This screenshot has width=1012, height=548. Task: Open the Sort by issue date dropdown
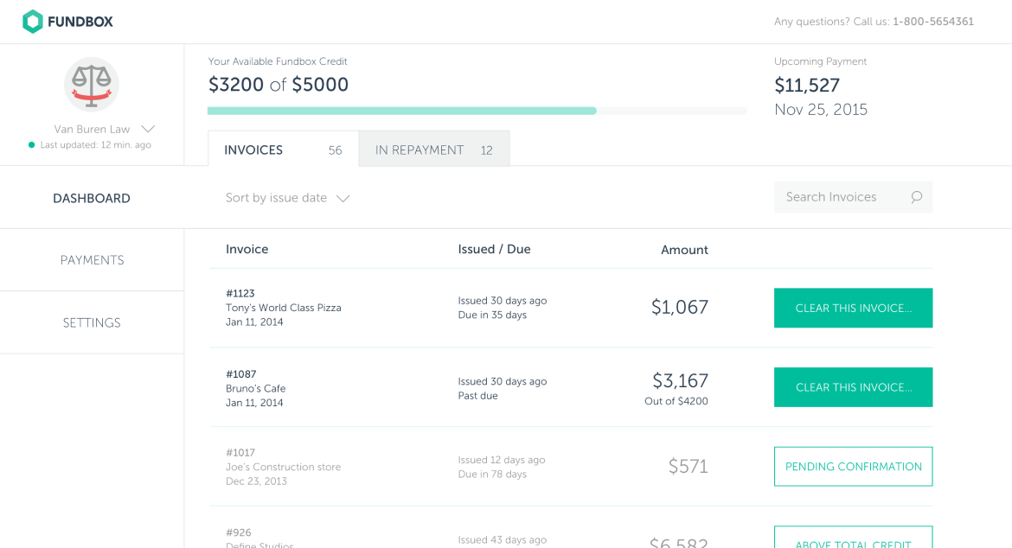click(287, 198)
